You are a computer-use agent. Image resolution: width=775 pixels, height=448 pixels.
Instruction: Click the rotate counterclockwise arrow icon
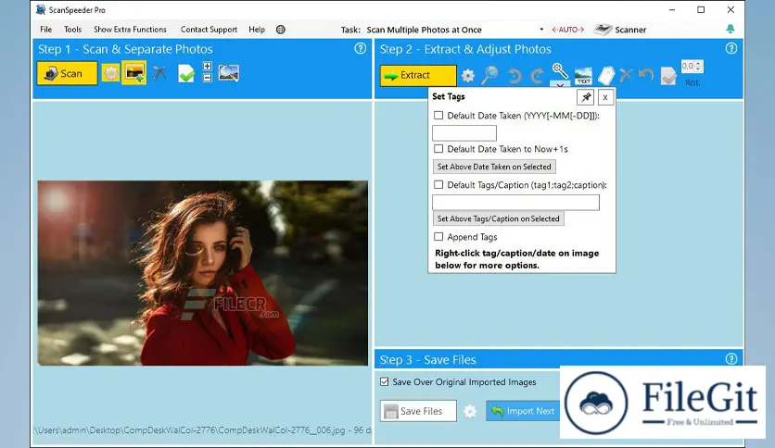(x=515, y=76)
